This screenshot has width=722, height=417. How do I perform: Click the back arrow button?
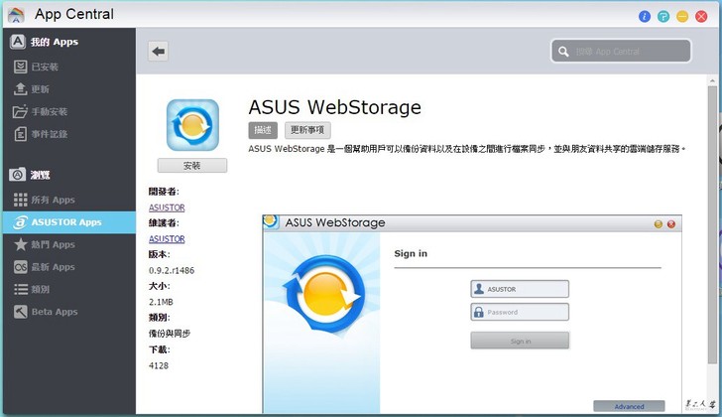(x=159, y=51)
